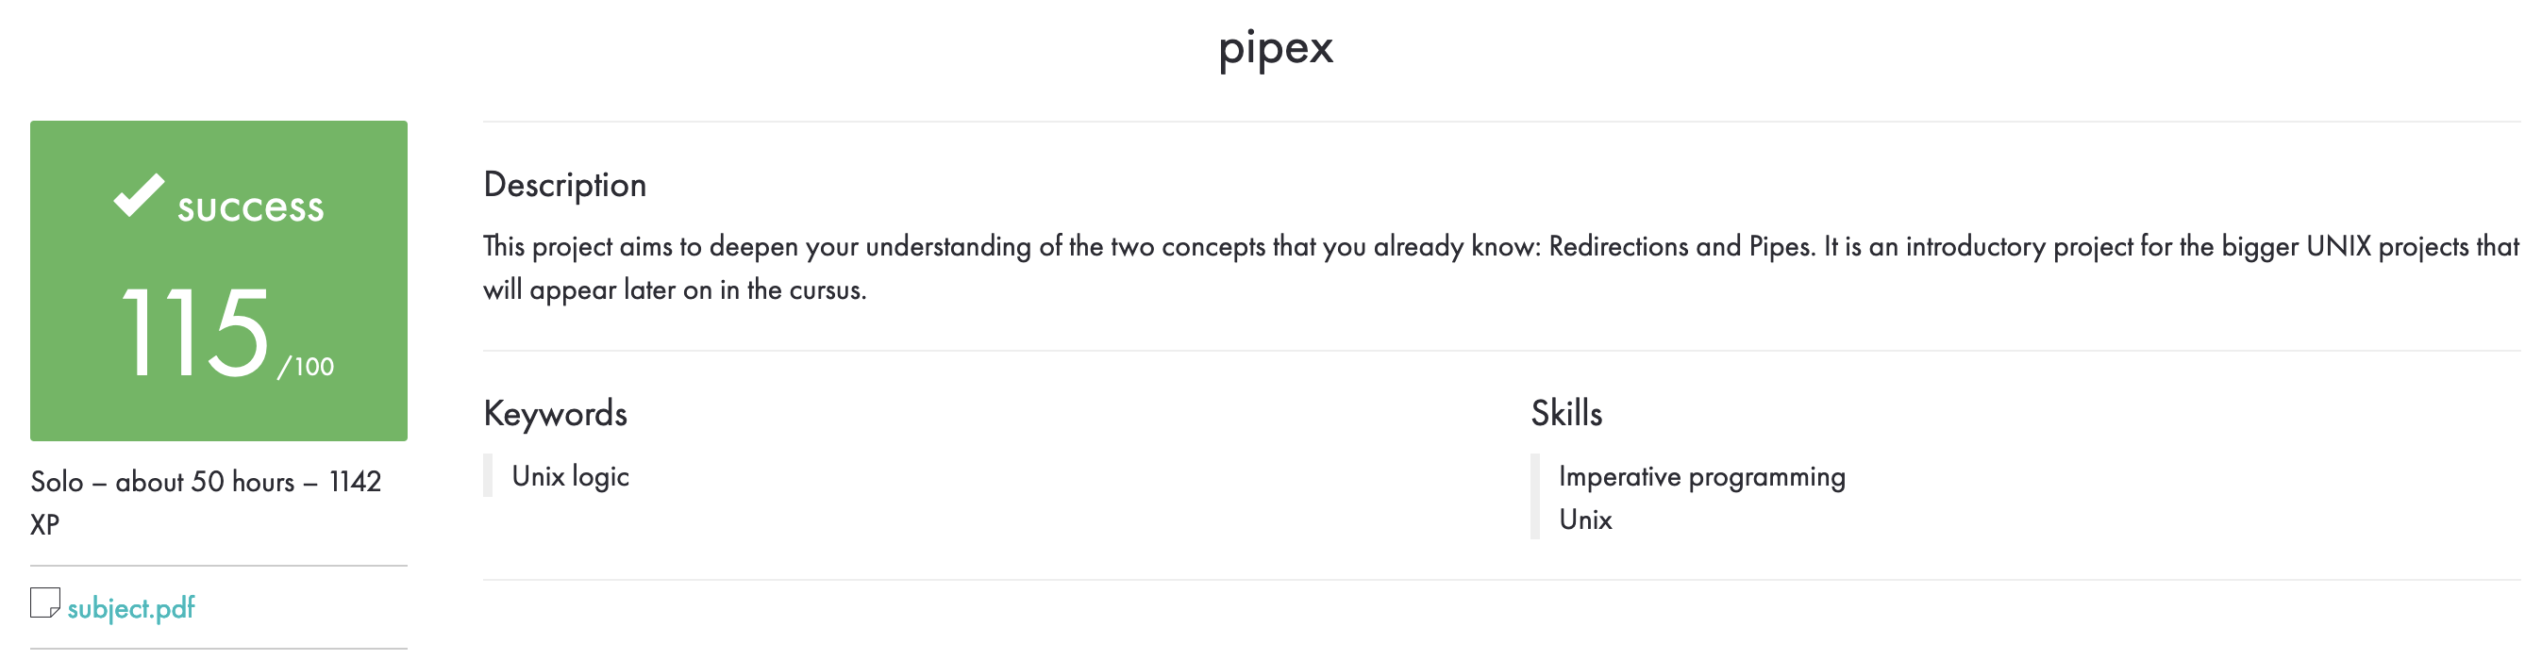Click the Skills section marker bar
Image resolution: width=2542 pixels, height=660 pixels.
pos(1536,496)
